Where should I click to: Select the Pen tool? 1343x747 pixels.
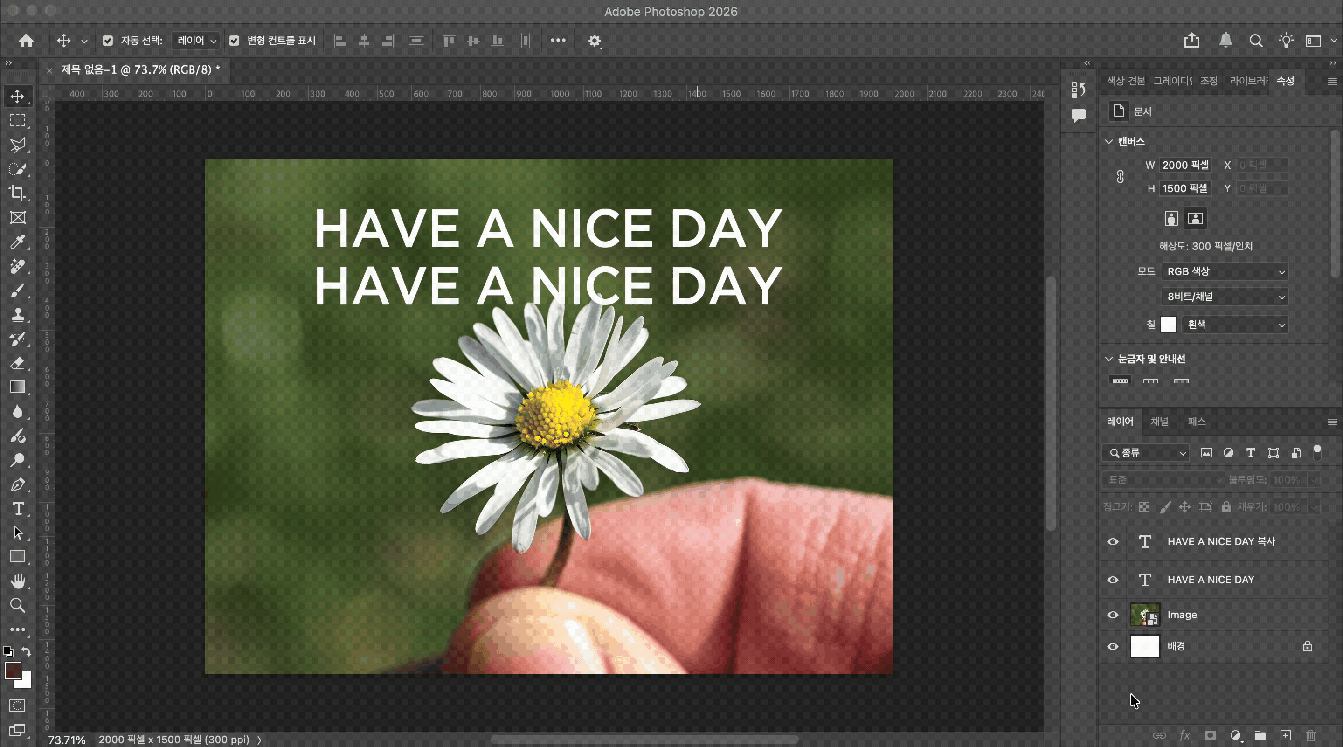[17, 484]
